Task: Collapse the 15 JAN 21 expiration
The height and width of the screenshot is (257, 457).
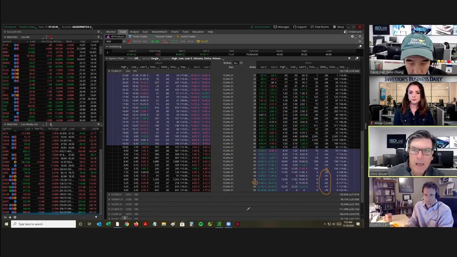Action: point(109,71)
